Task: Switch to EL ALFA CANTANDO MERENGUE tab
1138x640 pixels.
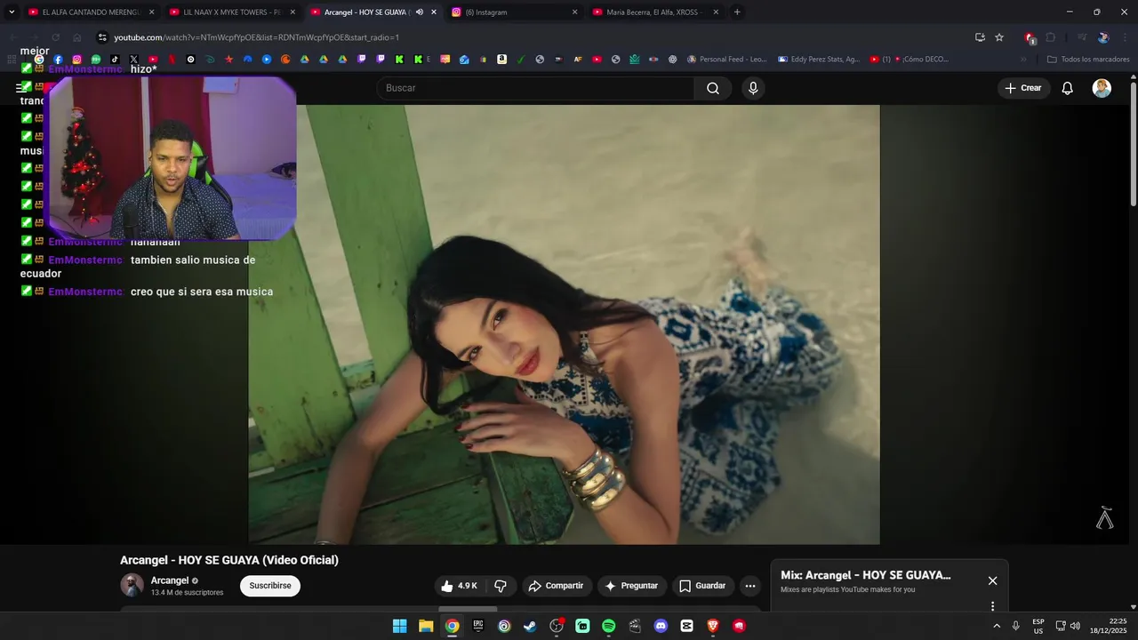Action: (89, 12)
